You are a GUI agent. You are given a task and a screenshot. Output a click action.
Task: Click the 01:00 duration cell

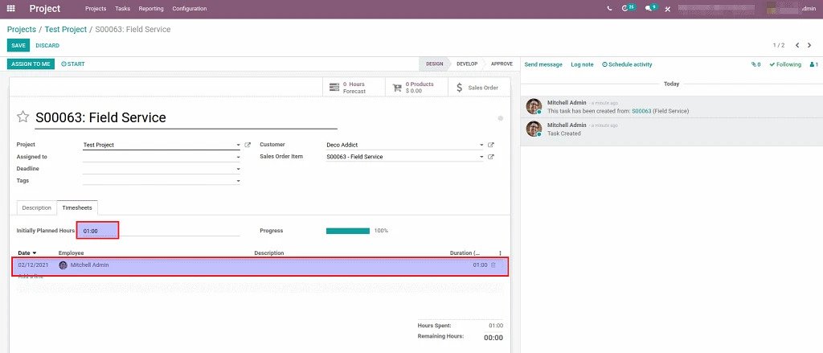tap(480, 265)
